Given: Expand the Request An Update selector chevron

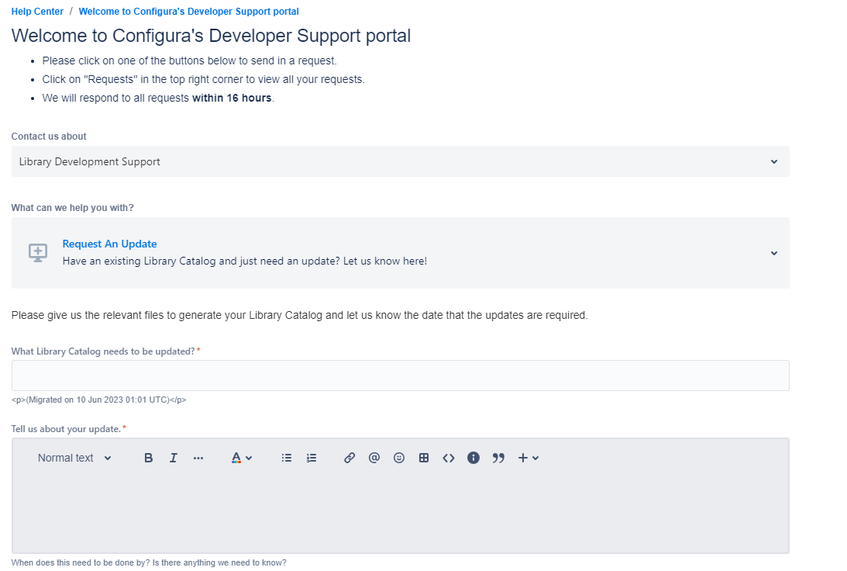Looking at the screenshot, I should tap(773, 253).
